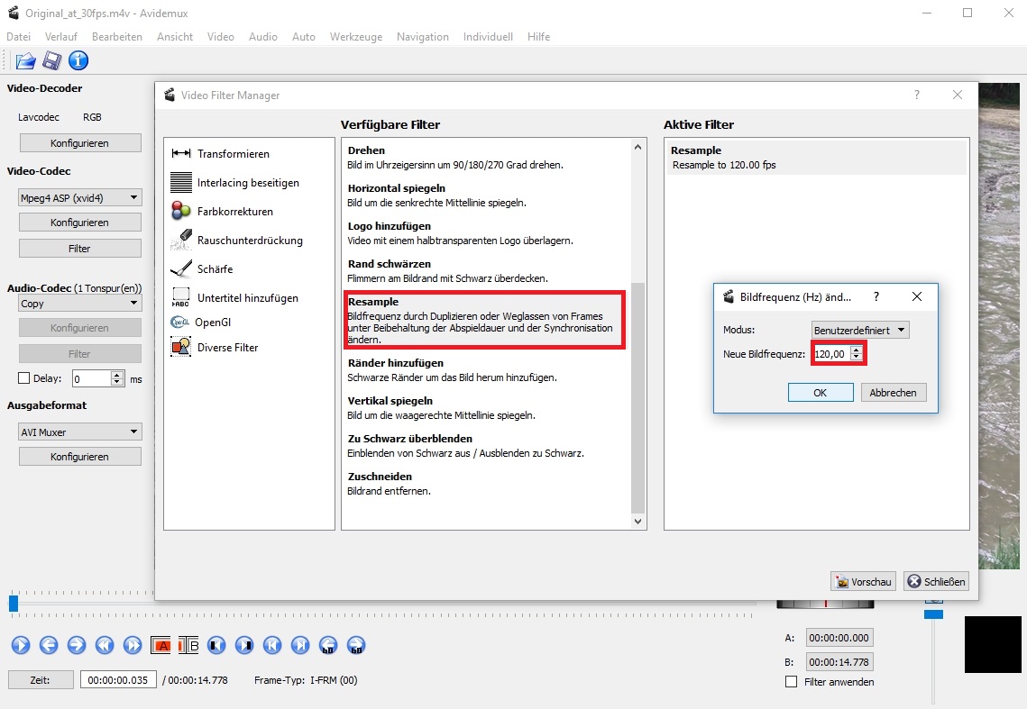Image resolution: width=1027 pixels, height=709 pixels.
Task: Open the blue information icon
Action: tap(78, 61)
